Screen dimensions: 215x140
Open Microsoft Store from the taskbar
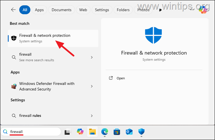click(x=117, y=132)
